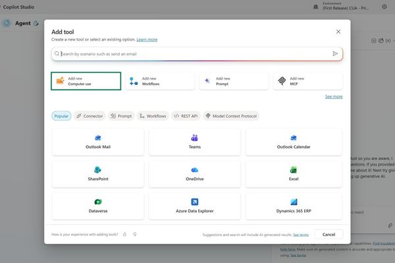Give thumbs up feedback on adding tools
This screenshot has height=263, width=395.
tap(124, 234)
